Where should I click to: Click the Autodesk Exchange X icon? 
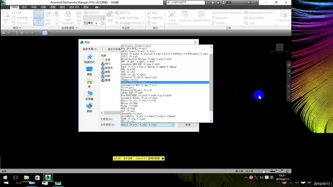pos(249,3)
